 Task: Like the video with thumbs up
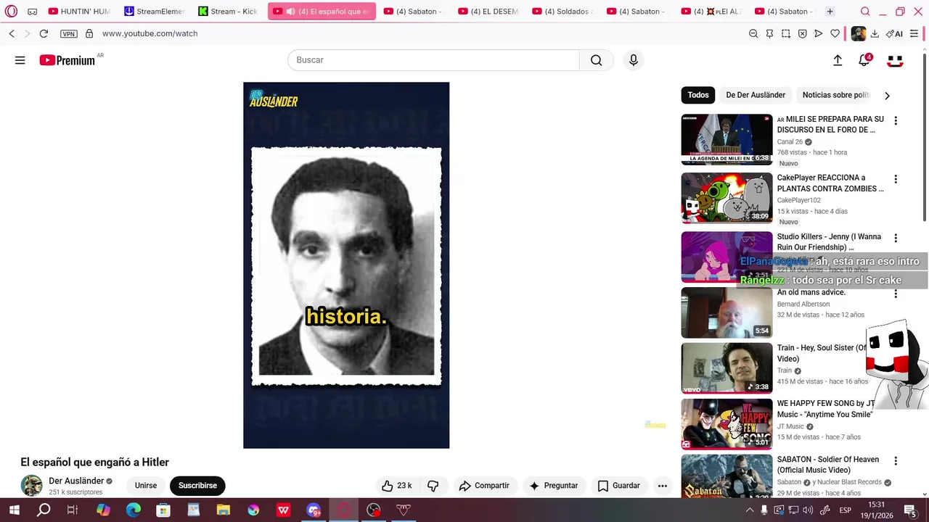pyautogui.click(x=396, y=486)
